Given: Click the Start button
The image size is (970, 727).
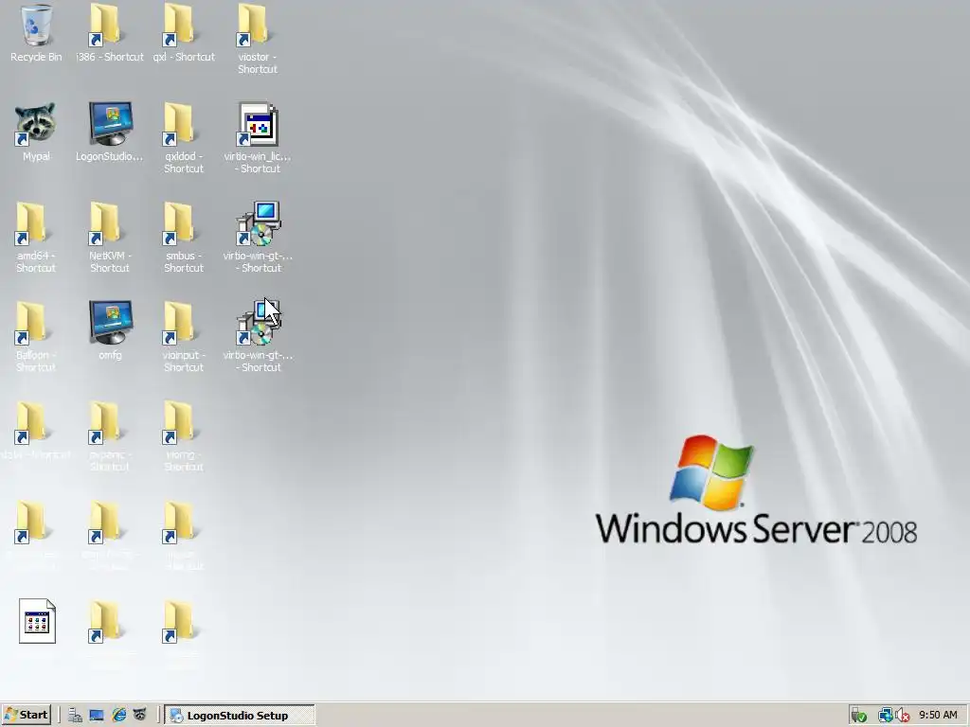Looking at the screenshot, I should pyautogui.click(x=26, y=716).
